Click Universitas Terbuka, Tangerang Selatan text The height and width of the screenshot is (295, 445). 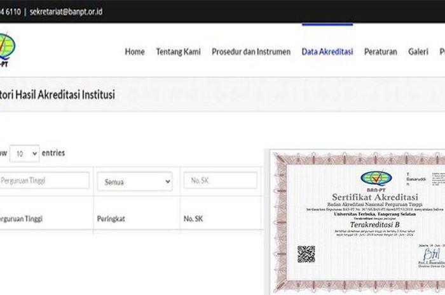374,214
